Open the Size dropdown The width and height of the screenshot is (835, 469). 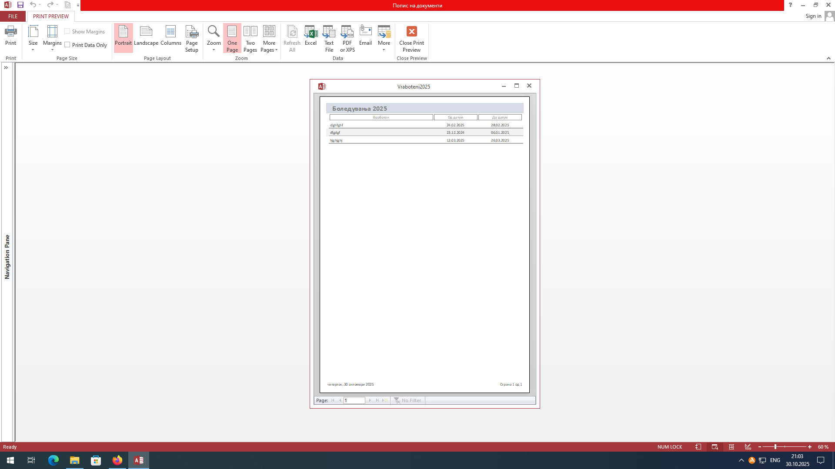(33, 38)
